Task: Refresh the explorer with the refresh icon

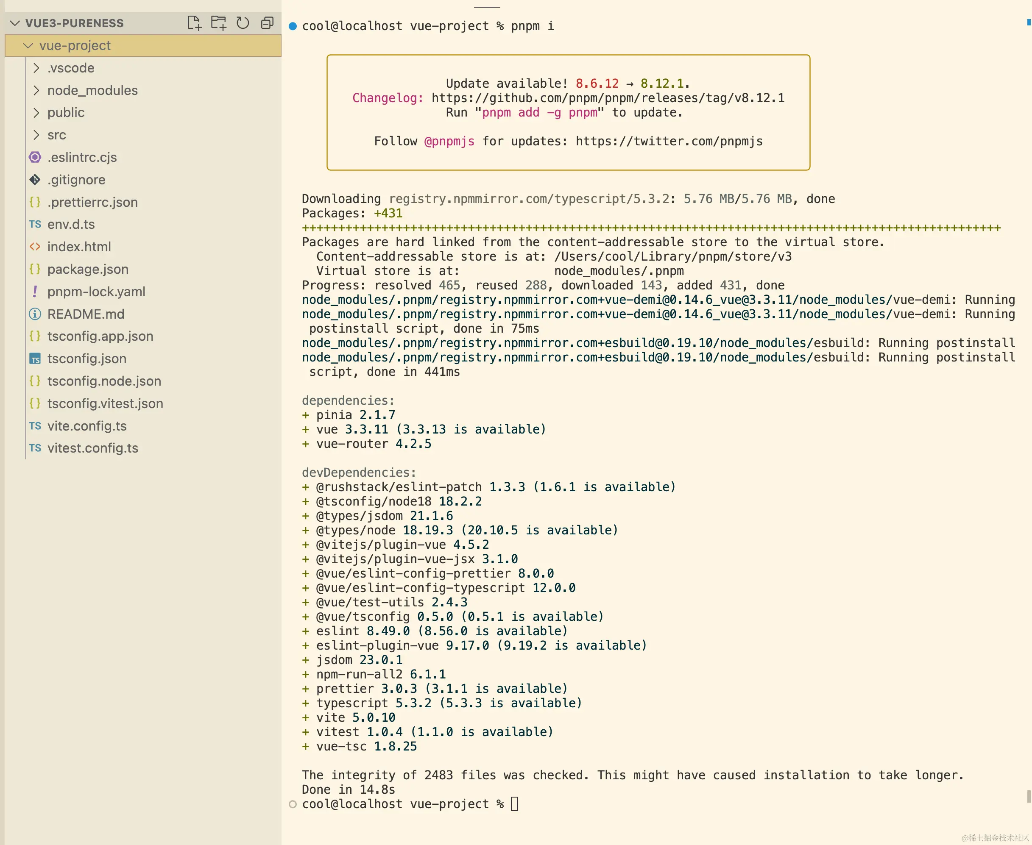Action: (x=243, y=23)
